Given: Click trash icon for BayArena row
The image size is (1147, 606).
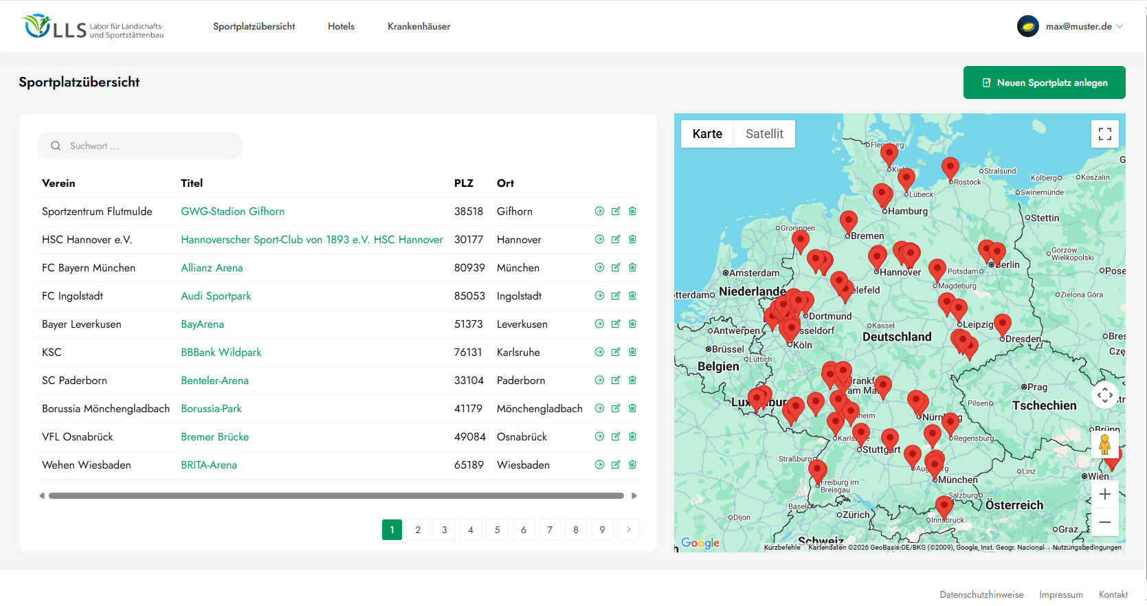Looking at the screenshot, I should [x=632, y=324].
